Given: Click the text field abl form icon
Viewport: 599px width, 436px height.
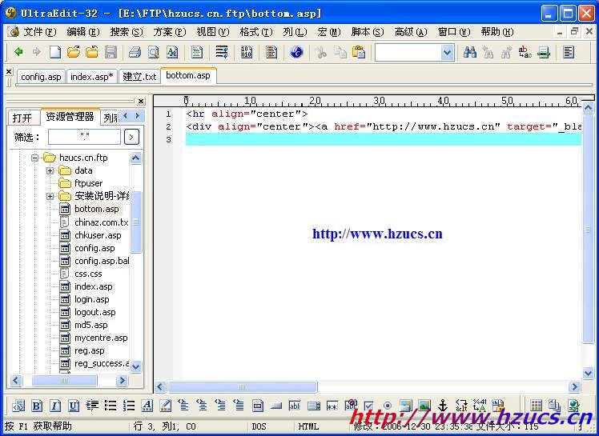Looking at the screenshot, I should click(x=295, y=406).
